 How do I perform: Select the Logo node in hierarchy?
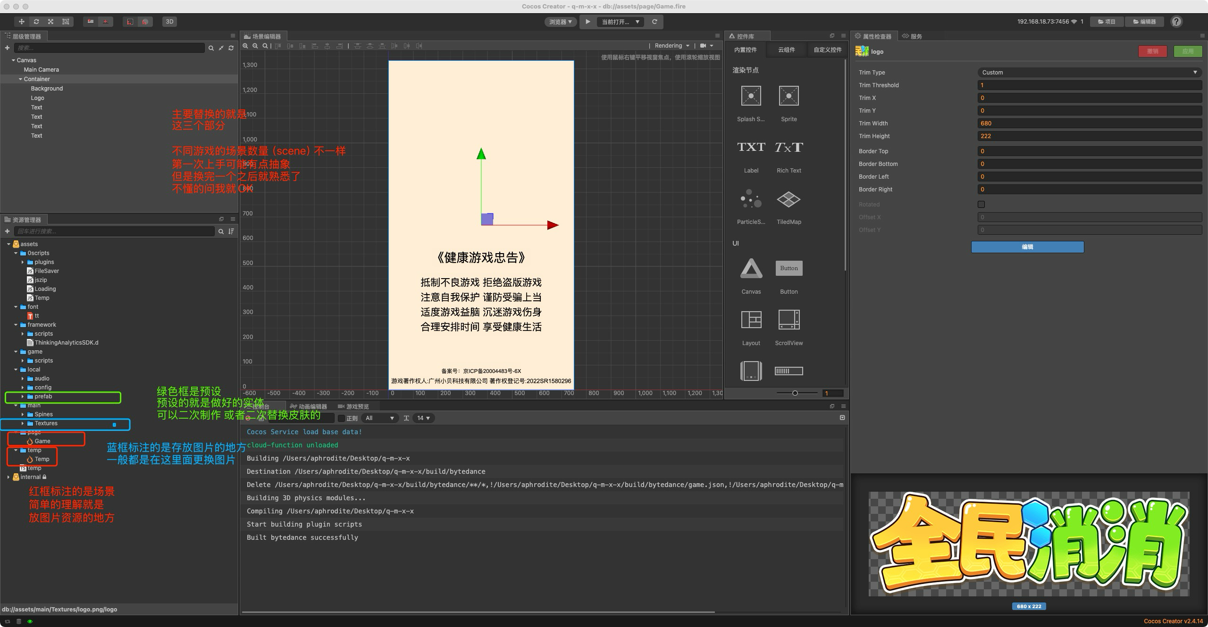38,98
